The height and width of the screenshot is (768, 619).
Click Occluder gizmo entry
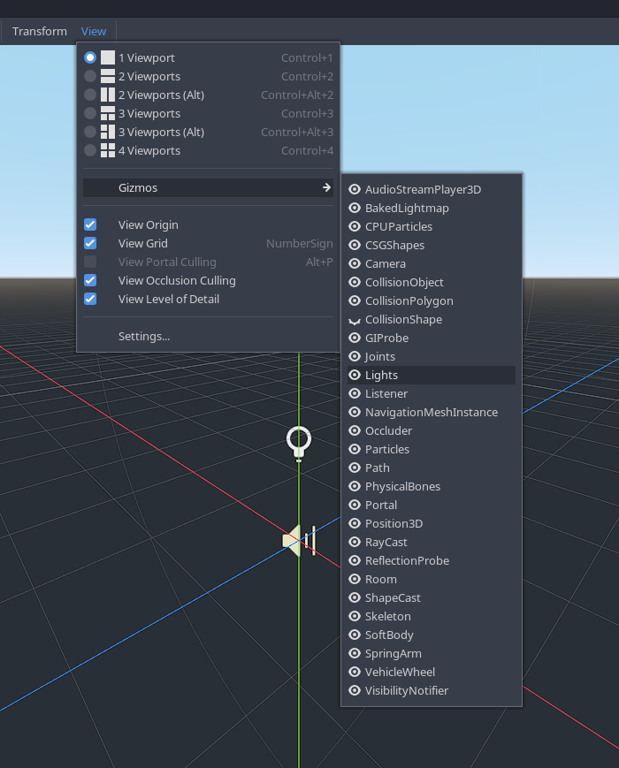[432, 431]
